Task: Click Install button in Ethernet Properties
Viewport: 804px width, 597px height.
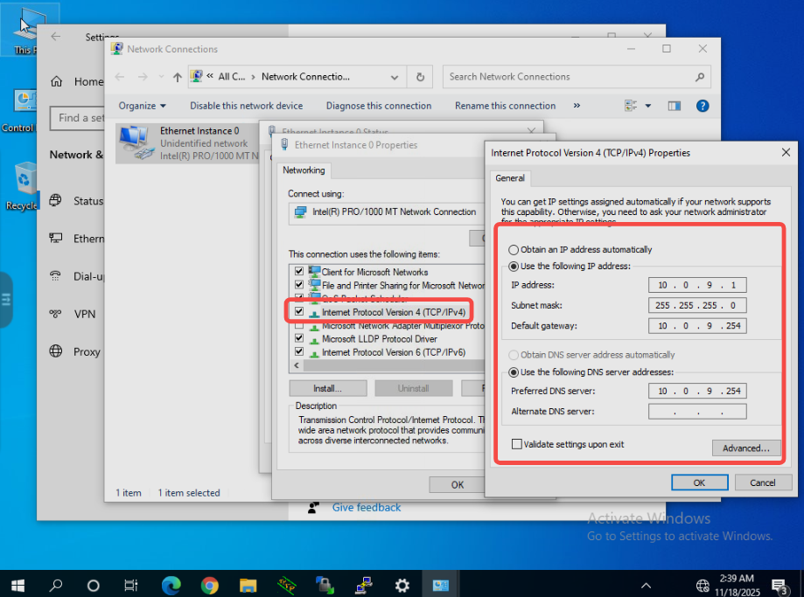Action: pyautogui.click(x=328, y=388)
